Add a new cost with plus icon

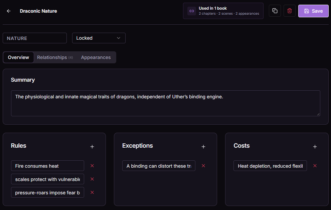315,147
